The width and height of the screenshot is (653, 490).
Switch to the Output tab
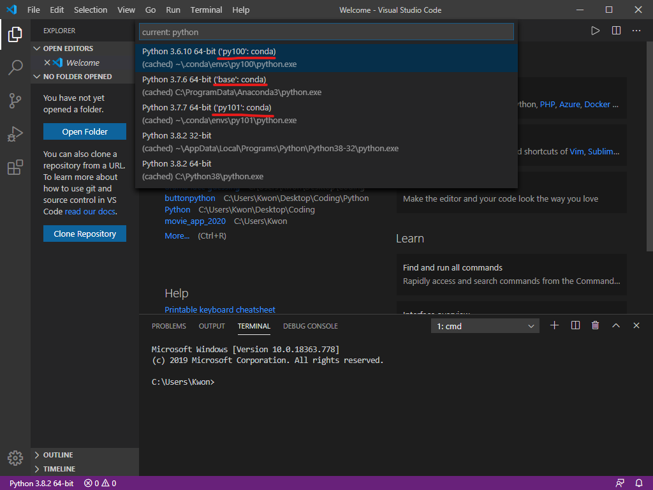[x=212, y=326]
